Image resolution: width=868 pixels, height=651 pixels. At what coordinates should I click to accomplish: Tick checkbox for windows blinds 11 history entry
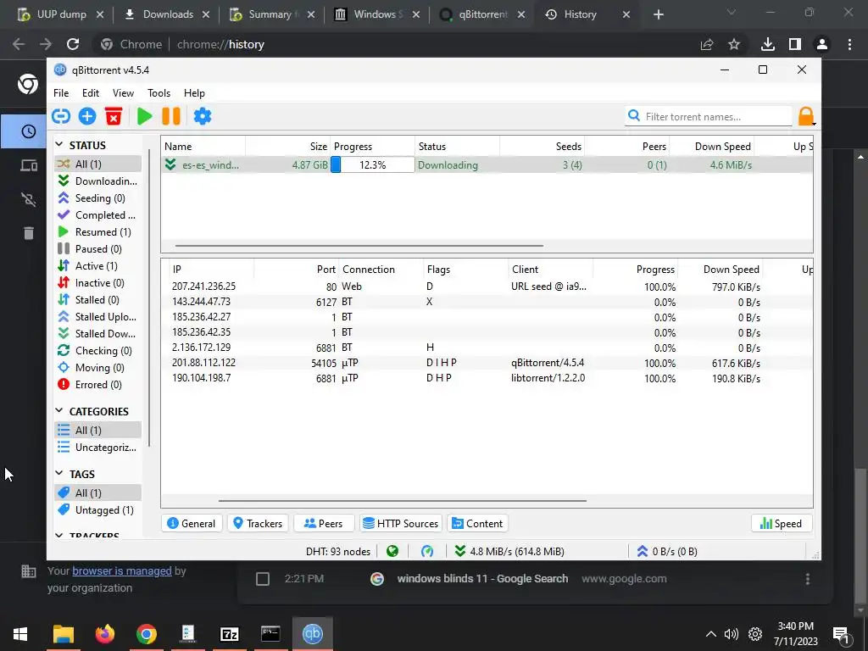263,578
